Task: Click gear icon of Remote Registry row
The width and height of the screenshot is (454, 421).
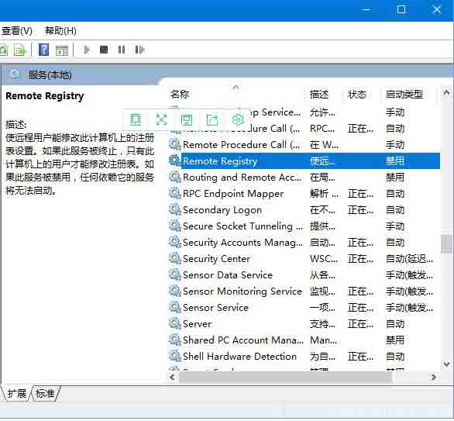Action: click(174, 160)
